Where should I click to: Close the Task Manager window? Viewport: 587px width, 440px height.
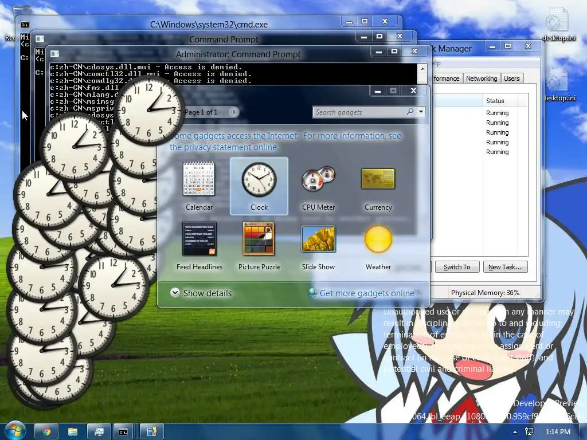coord(528,46)
